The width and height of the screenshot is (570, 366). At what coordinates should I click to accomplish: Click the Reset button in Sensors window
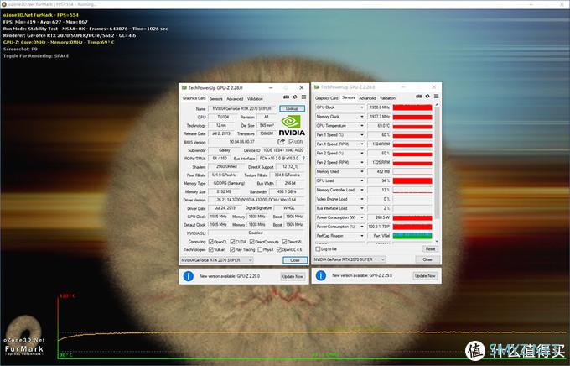coord(430,248)
